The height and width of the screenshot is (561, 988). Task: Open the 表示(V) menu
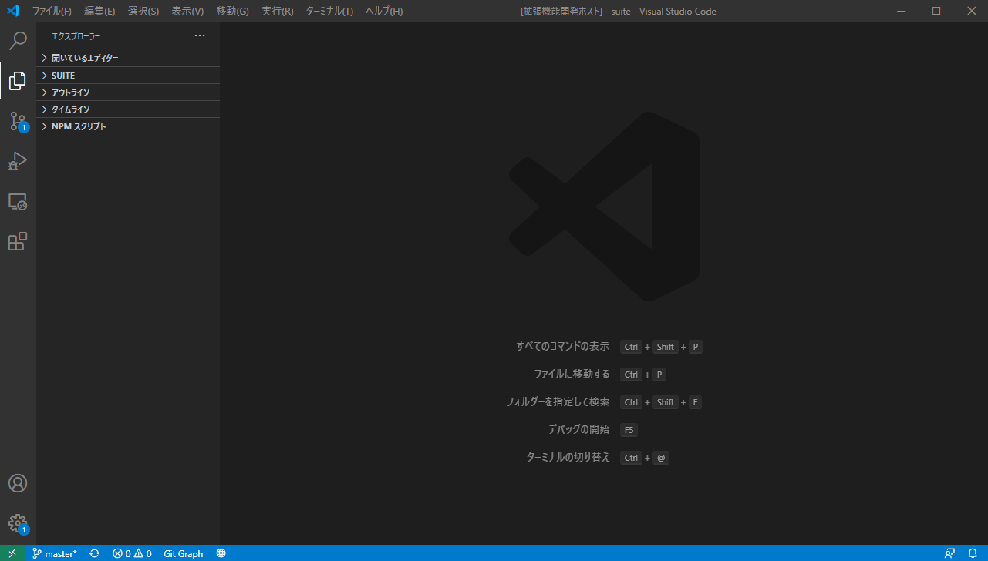pyautogui.click(x=187, y=11)
